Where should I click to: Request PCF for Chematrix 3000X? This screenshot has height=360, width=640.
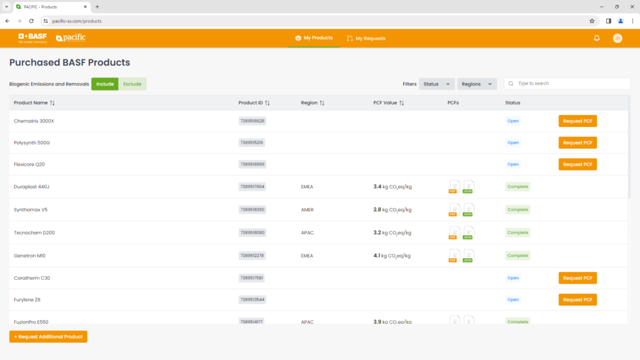point(577,121)
